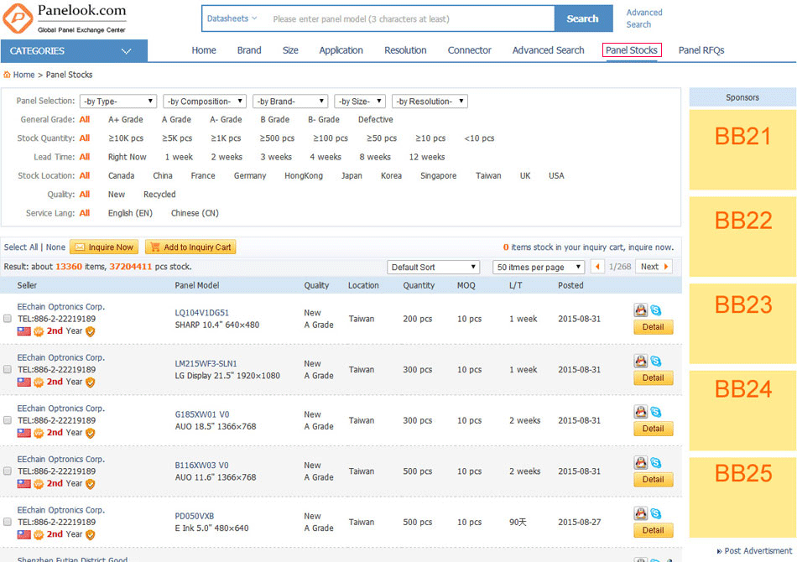This screenshot has width=797, height=562.
Task: Open the Panel RFQs tab
Action: pos(701,50)
